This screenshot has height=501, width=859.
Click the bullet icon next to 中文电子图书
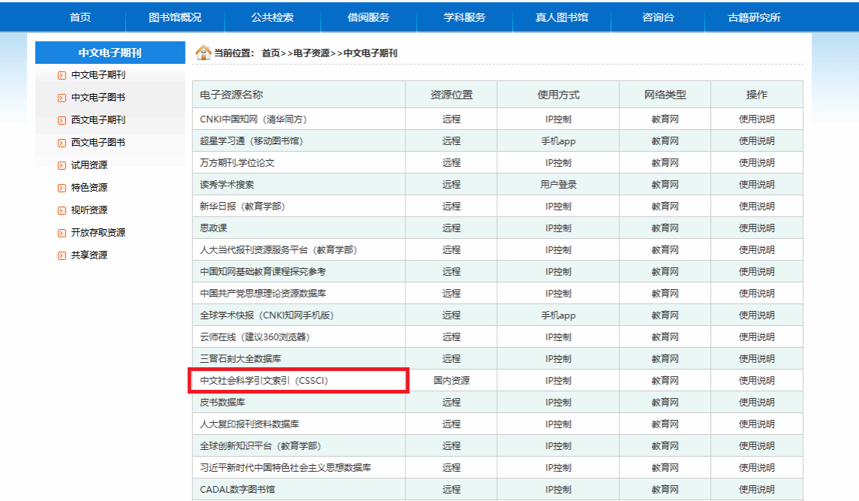(x=62, y=98)
